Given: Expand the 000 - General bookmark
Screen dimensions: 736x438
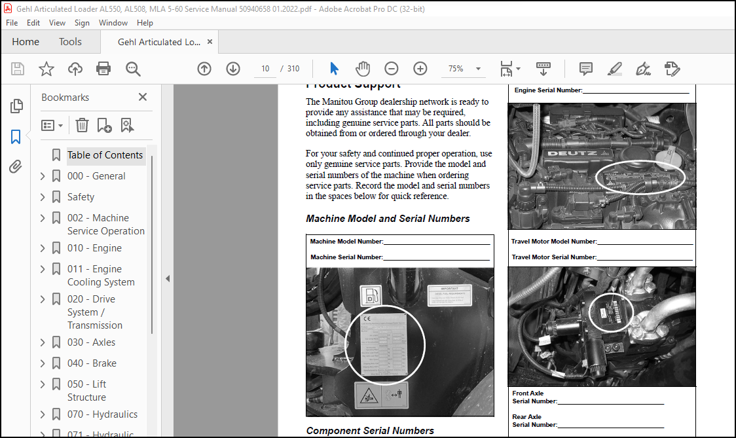Looking at the screenshot, I should (43, 176).
